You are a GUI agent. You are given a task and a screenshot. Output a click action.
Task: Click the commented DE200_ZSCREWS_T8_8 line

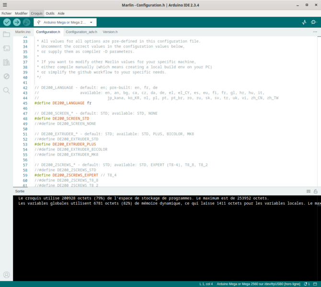tap(66, 180)
